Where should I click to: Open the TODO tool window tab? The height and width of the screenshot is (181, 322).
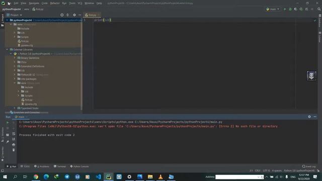(25, 166)
